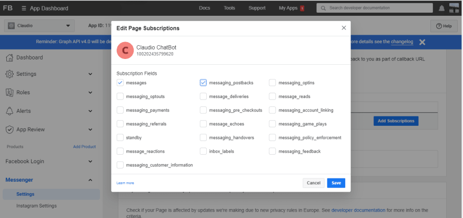Screen dimensions: 463x218
Task: Tick messaging_handovers checkbox
Action: 203,137
